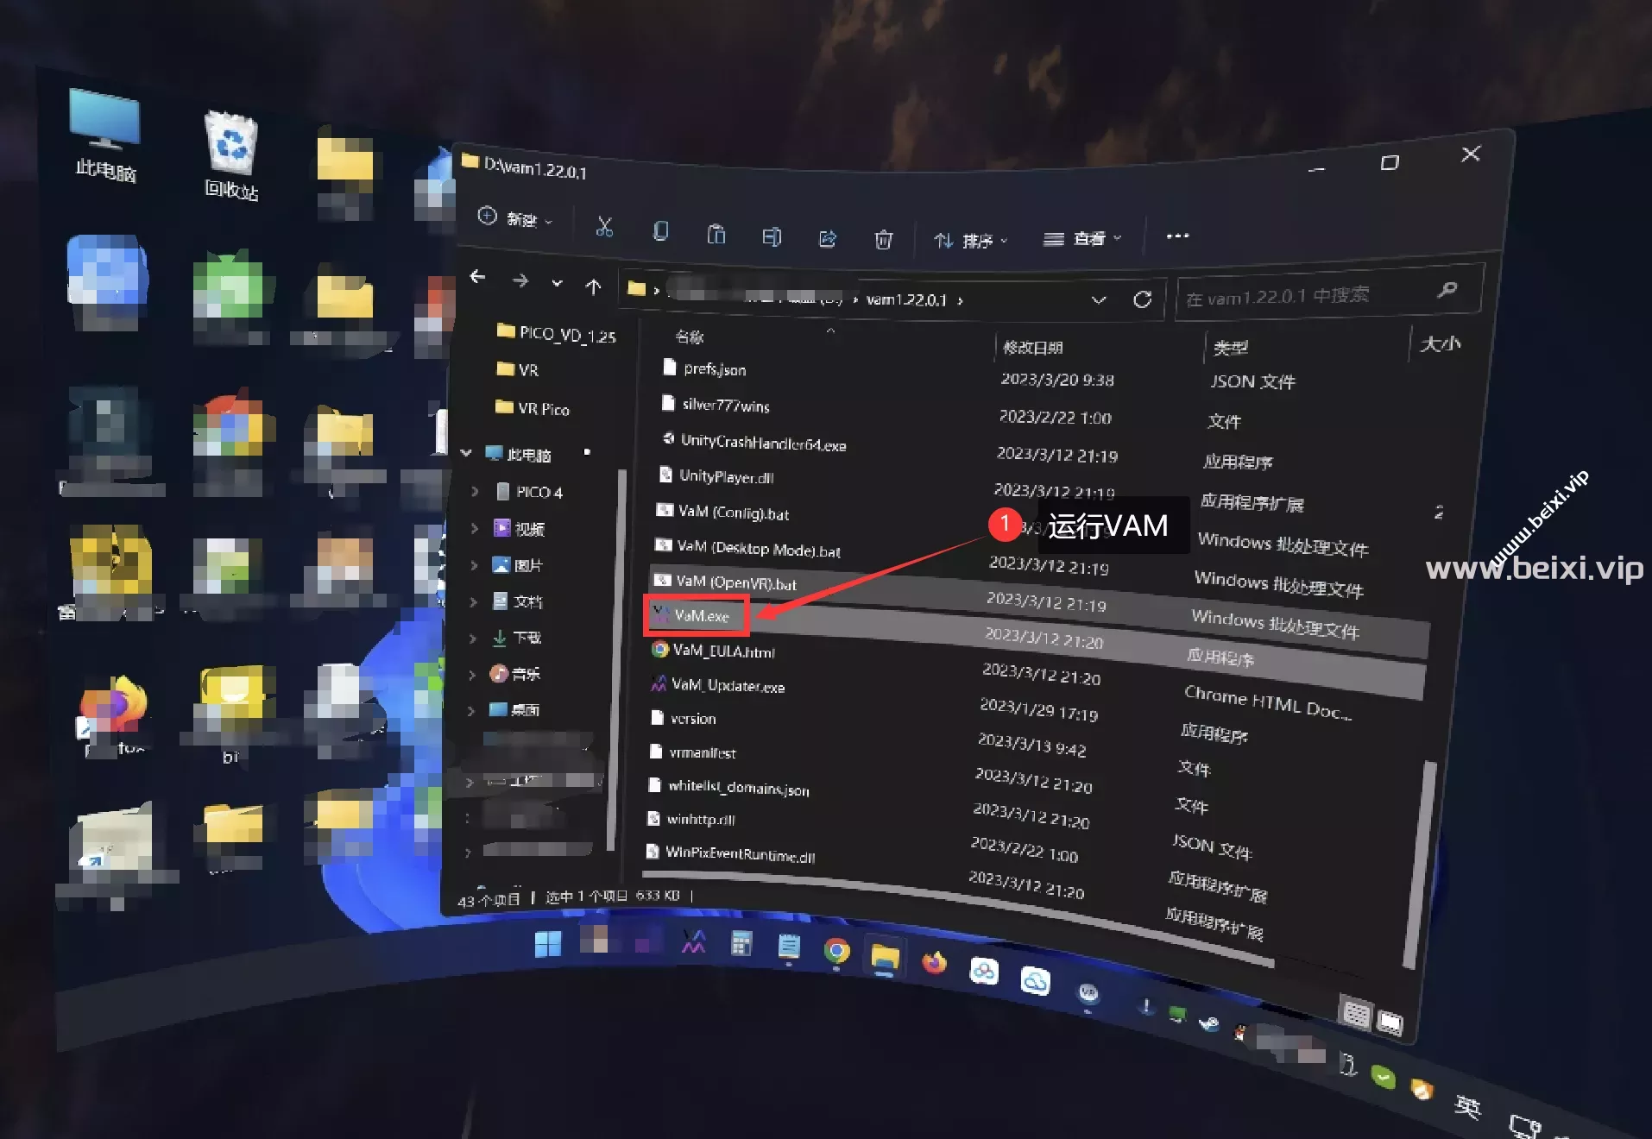
Task: Go up one folder level arrow
Action: coord(593,286)
